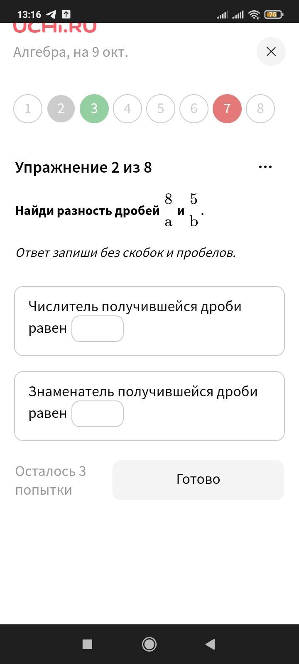Tap the battery indicator in status bar

pyautogui.click(x=274, y=15)
